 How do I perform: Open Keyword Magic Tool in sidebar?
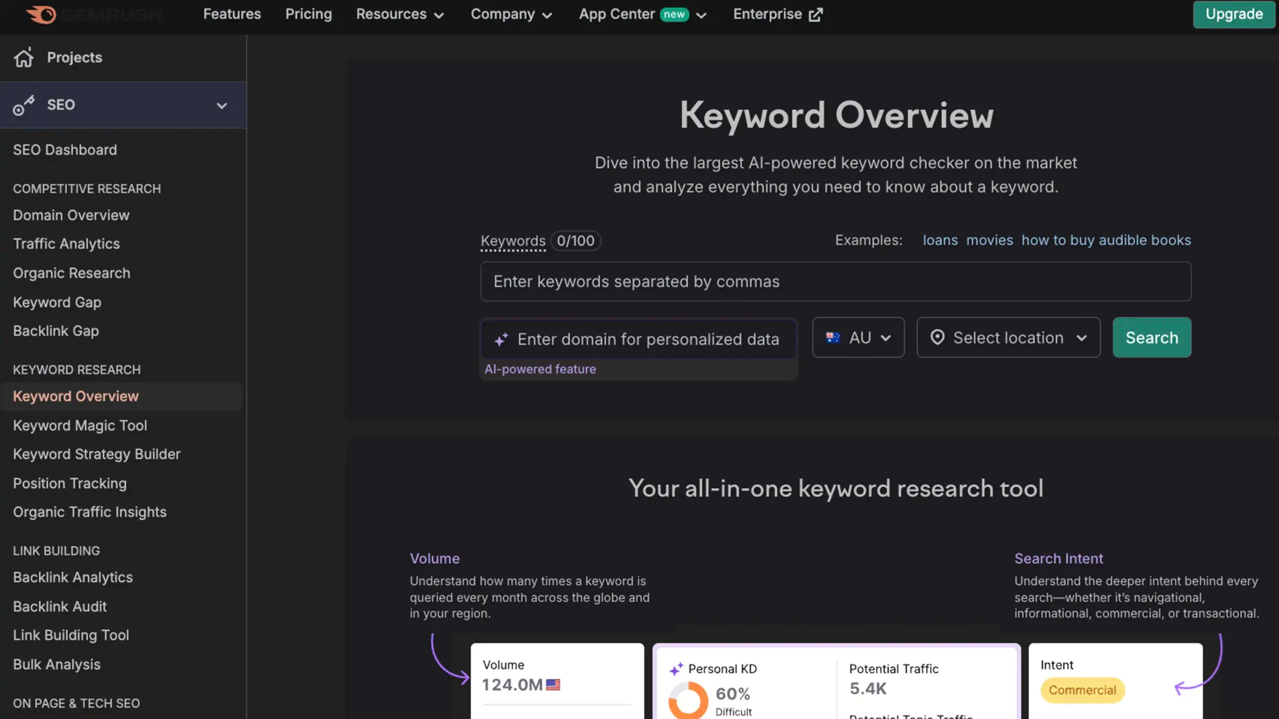80,425
